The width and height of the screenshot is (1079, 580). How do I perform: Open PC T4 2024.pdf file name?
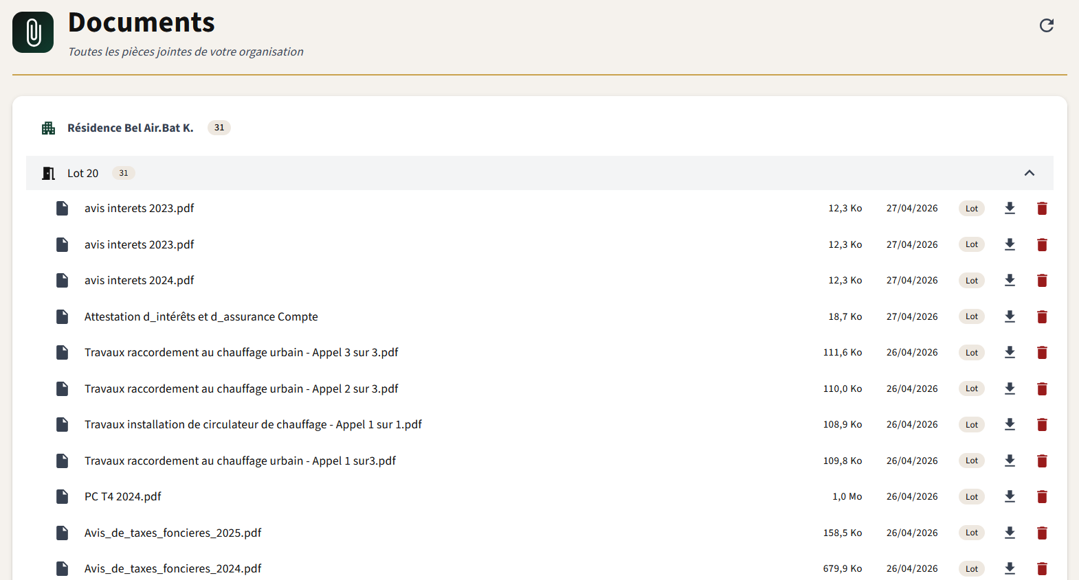tap(122, 496)
